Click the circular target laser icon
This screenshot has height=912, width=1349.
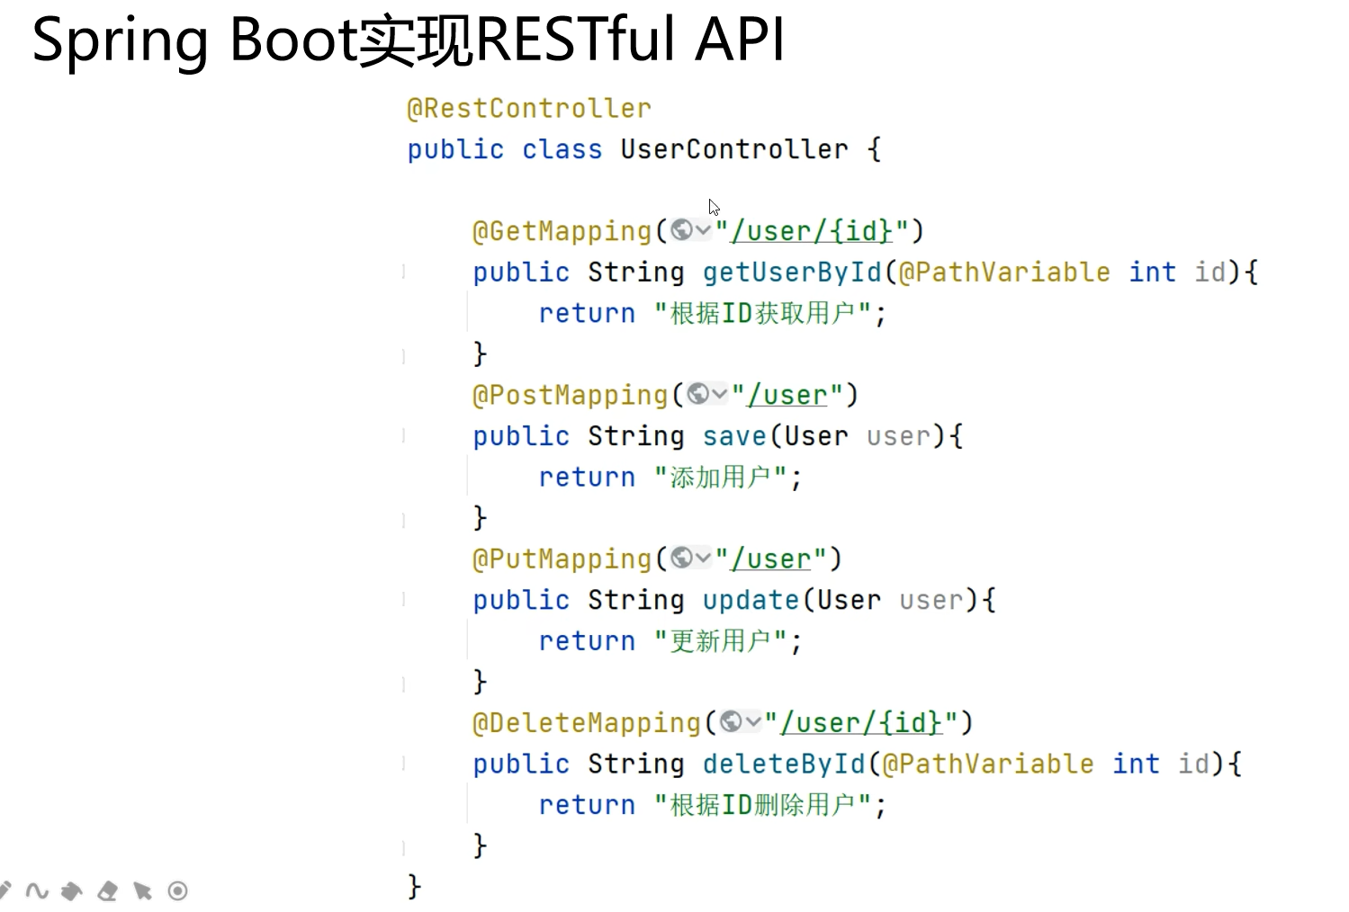coord(178,890)
